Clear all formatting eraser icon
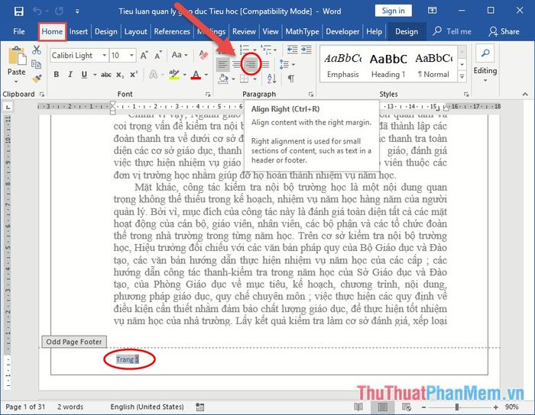This screenshot has width=535, height=415. (203, 55)
